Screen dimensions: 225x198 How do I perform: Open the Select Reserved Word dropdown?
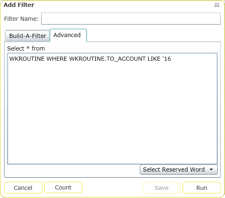click(x=179, y=170)
